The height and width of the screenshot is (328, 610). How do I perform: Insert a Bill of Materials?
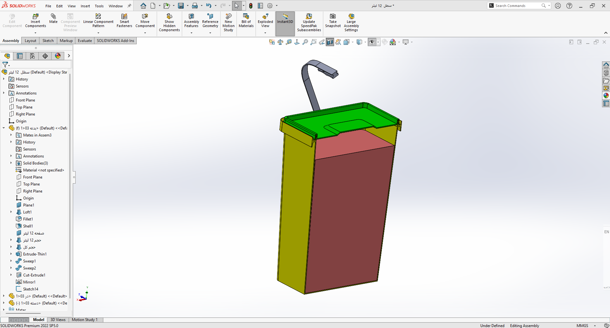tap(246, 21)
